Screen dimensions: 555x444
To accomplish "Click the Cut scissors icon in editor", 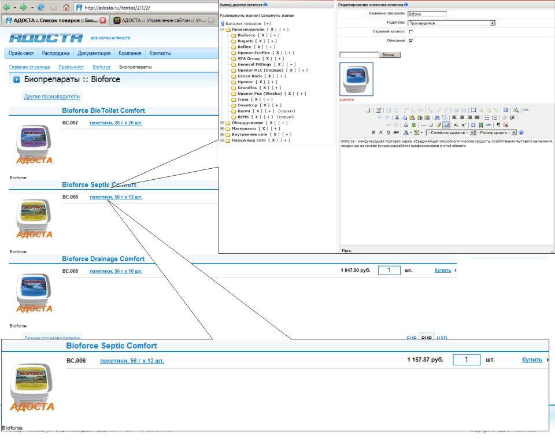I will (397, 117).
